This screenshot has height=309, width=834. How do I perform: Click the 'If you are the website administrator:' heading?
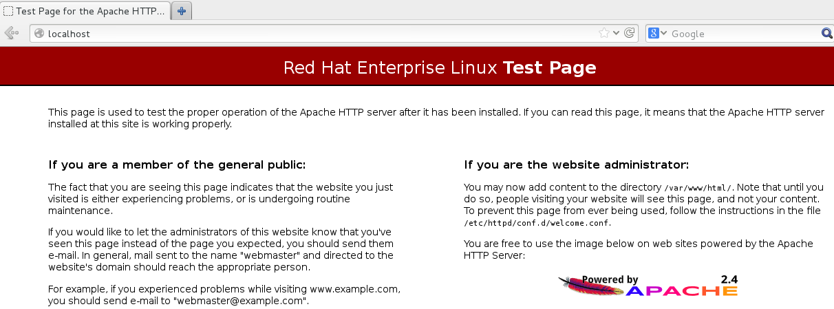[x=576, y=165]
